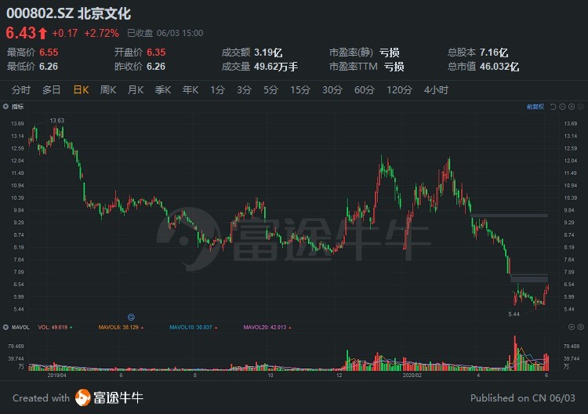This screenshot has width=588, height=414.
Task: Open the 前复权 price adjustment selector
Action: click(x=535, y=107)
